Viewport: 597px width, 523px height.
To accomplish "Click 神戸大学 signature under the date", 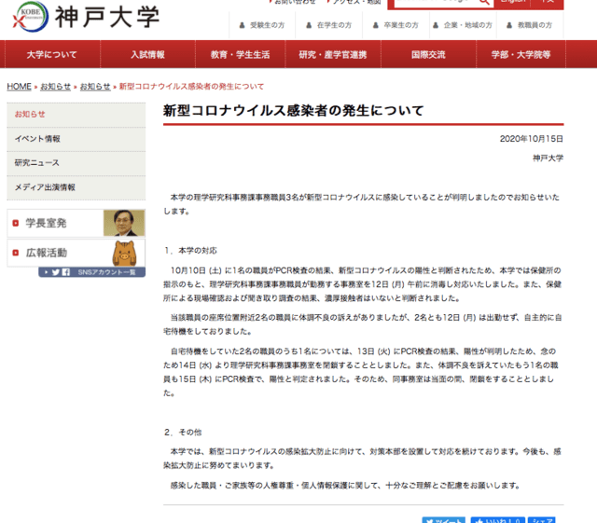I will 548,158.
